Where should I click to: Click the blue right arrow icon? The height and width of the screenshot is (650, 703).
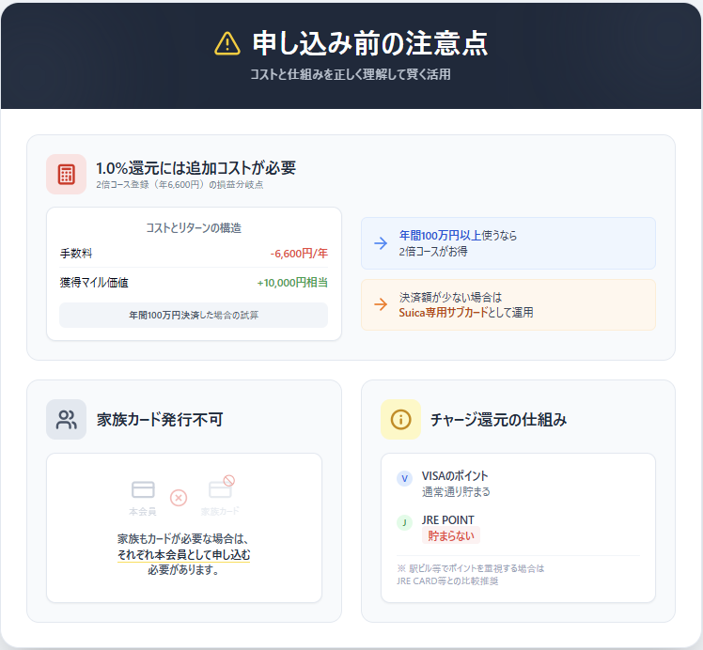[x=381, y=243]
